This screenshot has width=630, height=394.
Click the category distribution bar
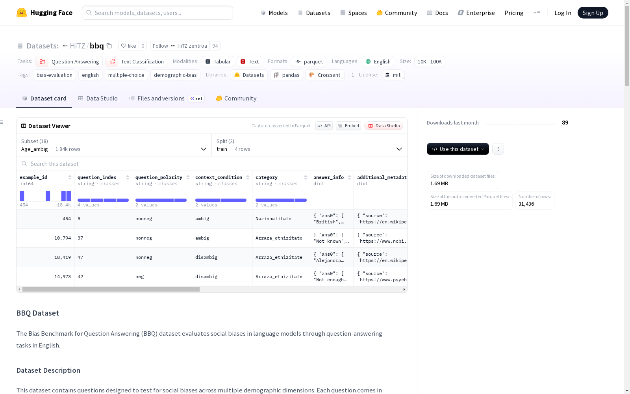coord(281,200)
